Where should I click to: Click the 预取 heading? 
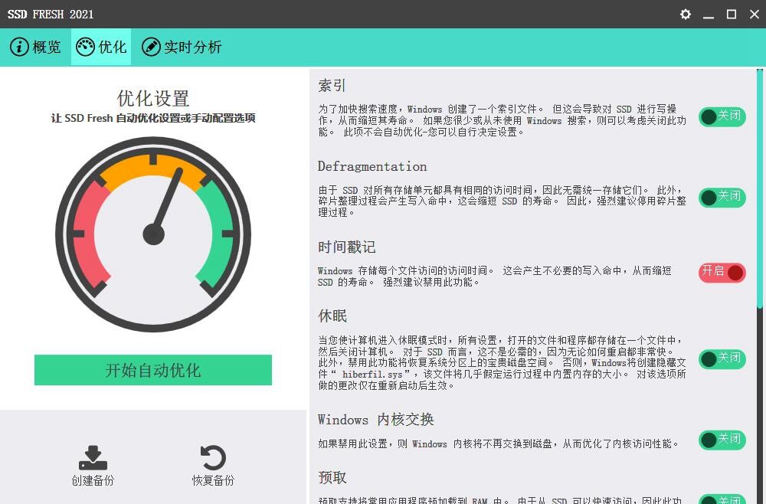click(332, 477)
